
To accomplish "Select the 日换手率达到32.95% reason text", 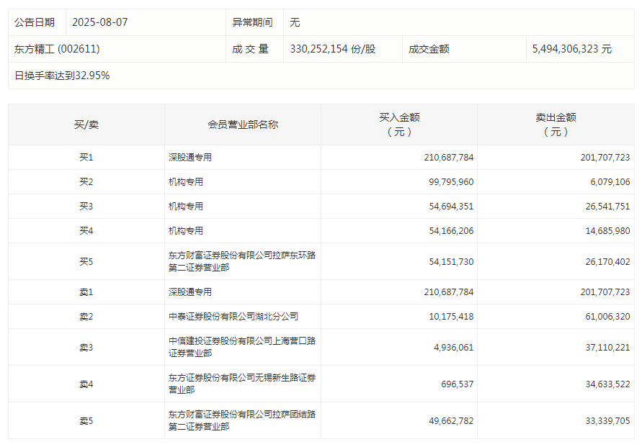I will coord(62,76).
